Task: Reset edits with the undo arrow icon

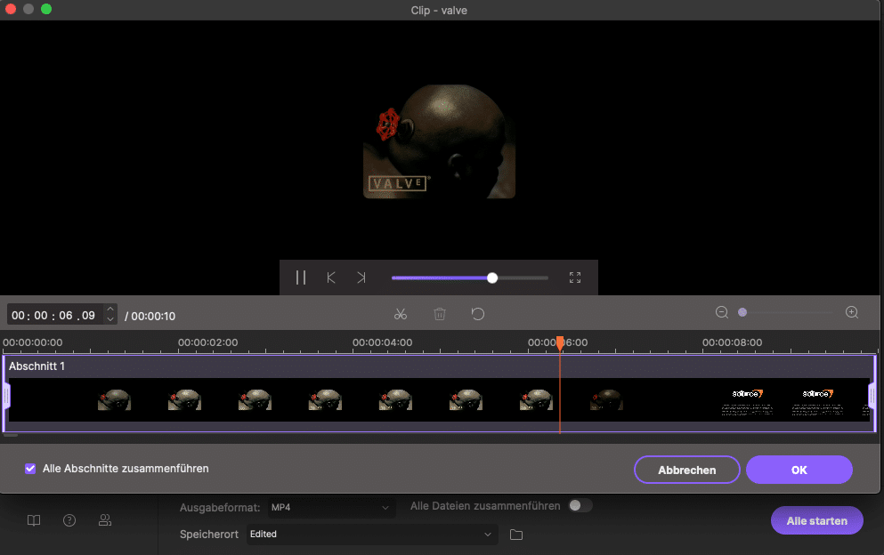Action: (x=478, y=314)
